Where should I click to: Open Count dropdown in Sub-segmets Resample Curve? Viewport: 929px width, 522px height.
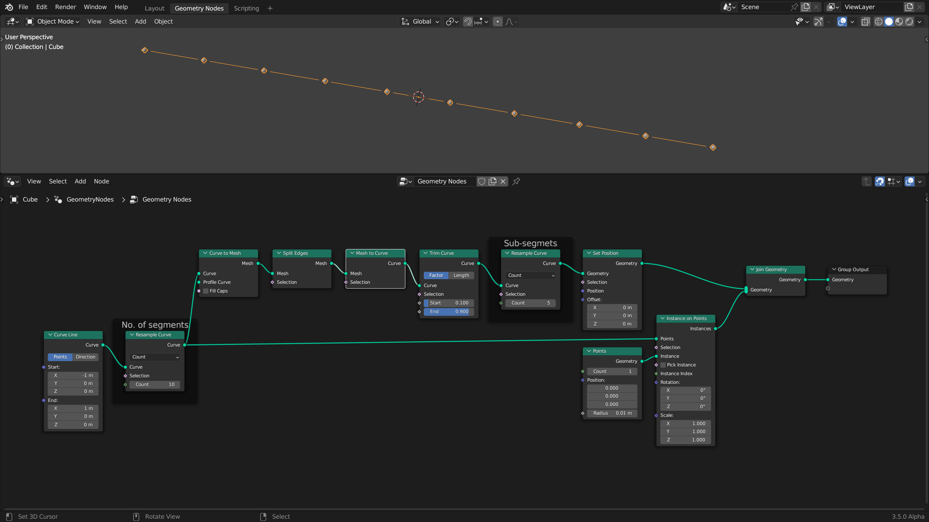pos(531,275)
